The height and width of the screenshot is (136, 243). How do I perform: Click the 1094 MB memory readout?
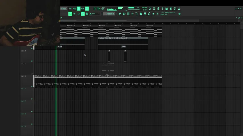point(144,8)
